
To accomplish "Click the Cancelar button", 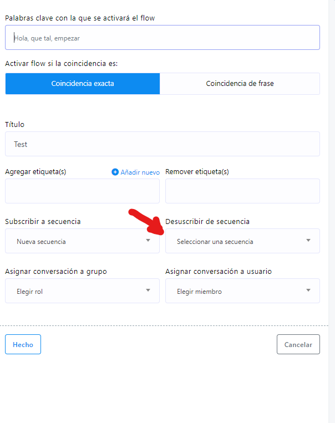I will point(298,344).
